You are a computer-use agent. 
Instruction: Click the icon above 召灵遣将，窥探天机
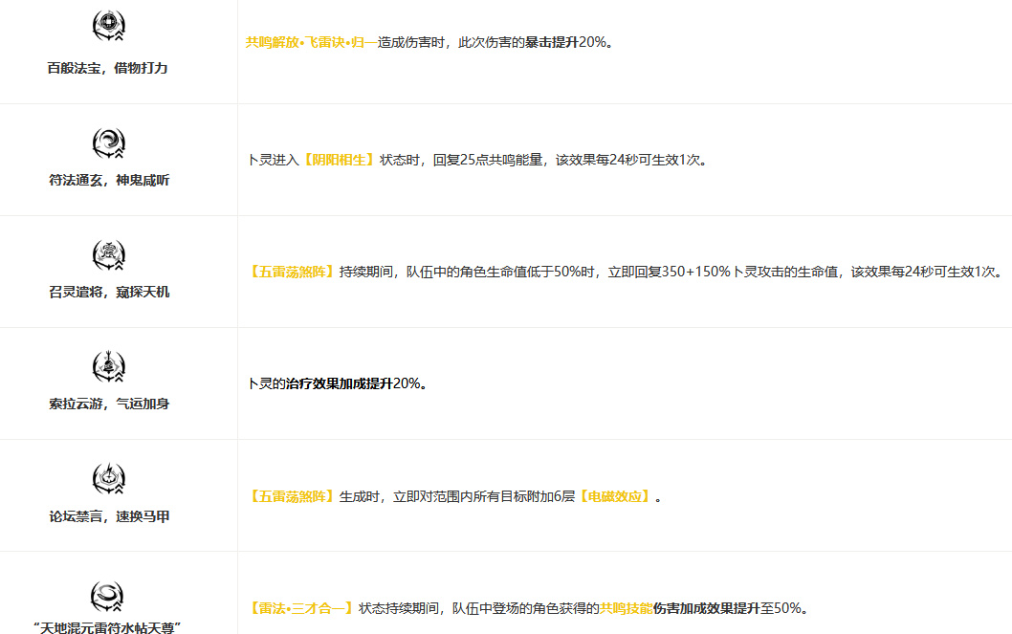tap(108, 254)
